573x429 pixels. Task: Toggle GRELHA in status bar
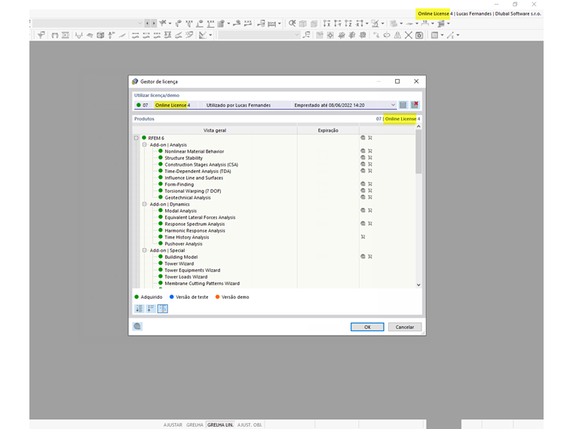(195, 425)
